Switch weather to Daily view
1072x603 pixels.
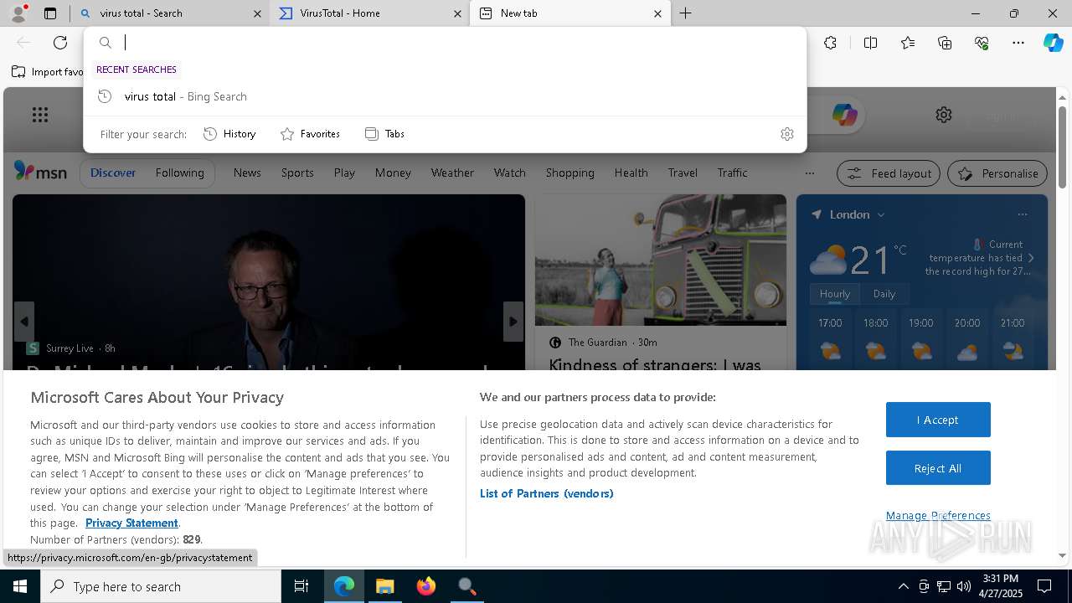884,294
